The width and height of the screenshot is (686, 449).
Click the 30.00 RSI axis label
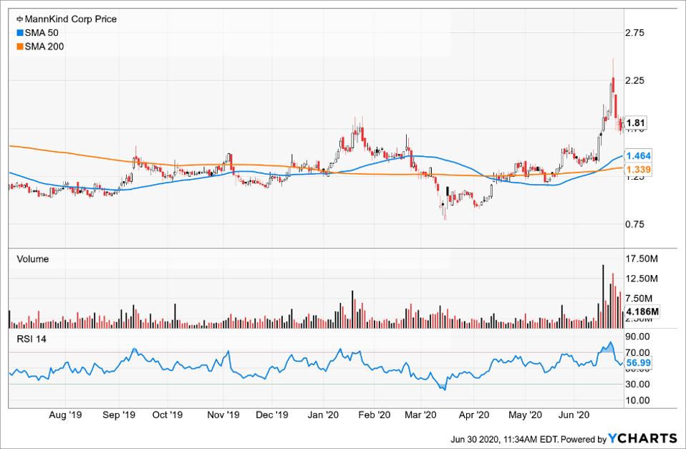click(x=638, y=385)
